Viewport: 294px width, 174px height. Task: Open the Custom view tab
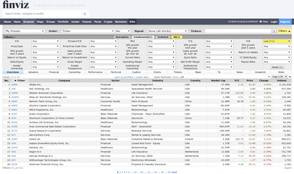click(x=136, y=72)
